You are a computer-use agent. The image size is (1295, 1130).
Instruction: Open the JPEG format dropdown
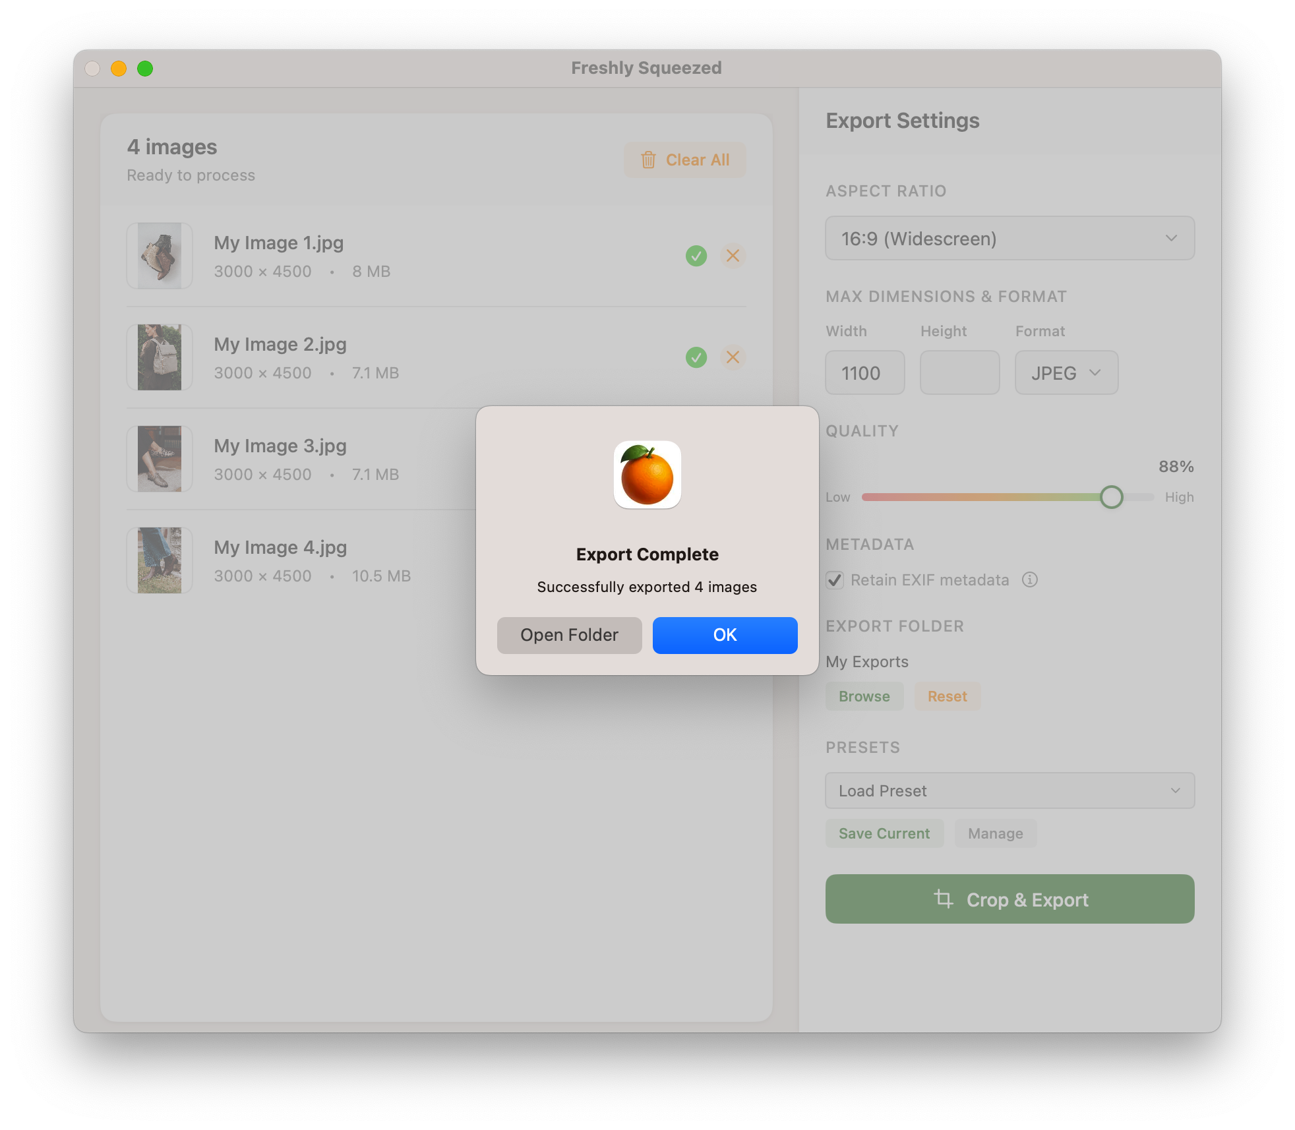point(1066,373)
